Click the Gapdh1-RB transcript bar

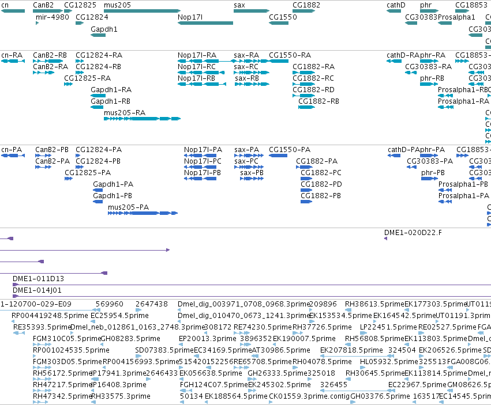(97, 107)
